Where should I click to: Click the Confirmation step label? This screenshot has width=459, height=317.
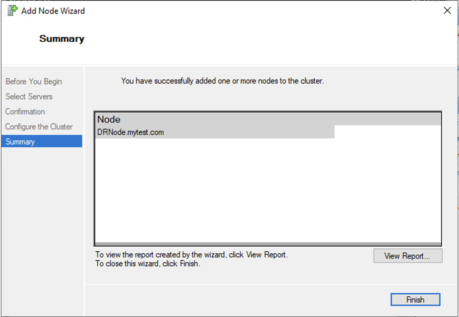coord(25,112)
